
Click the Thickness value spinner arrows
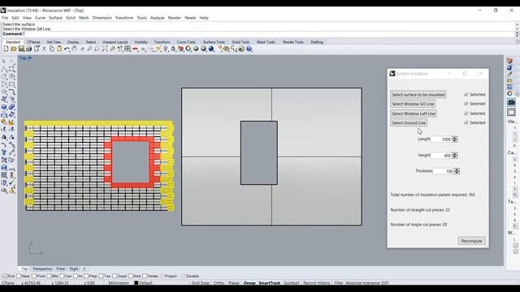tap(457, 171)
